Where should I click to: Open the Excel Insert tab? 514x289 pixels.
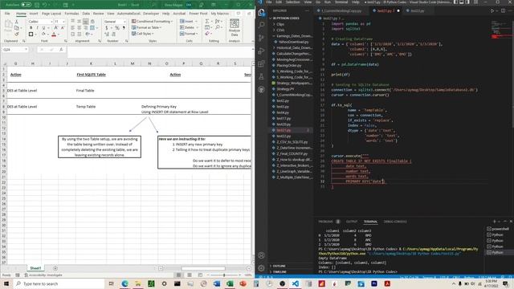point(34,14)
